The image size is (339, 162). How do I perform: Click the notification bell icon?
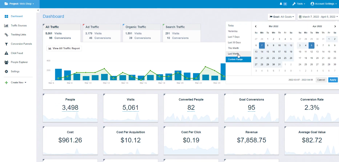(281, 4)
